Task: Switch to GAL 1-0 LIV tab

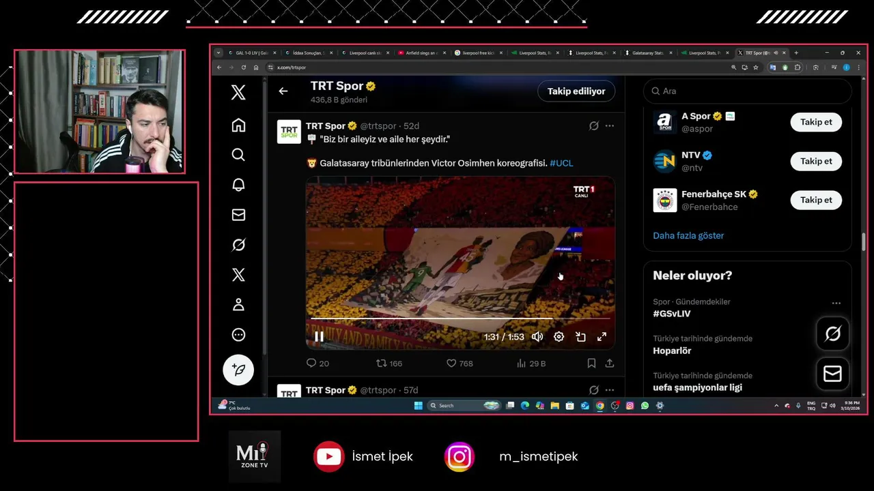Action: tap(252, 53)
